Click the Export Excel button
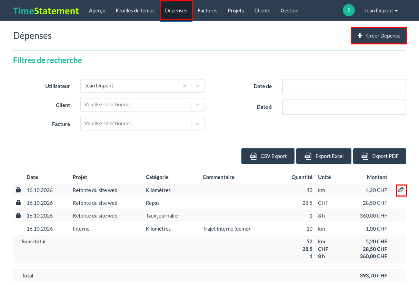 [x=324, y=156]
